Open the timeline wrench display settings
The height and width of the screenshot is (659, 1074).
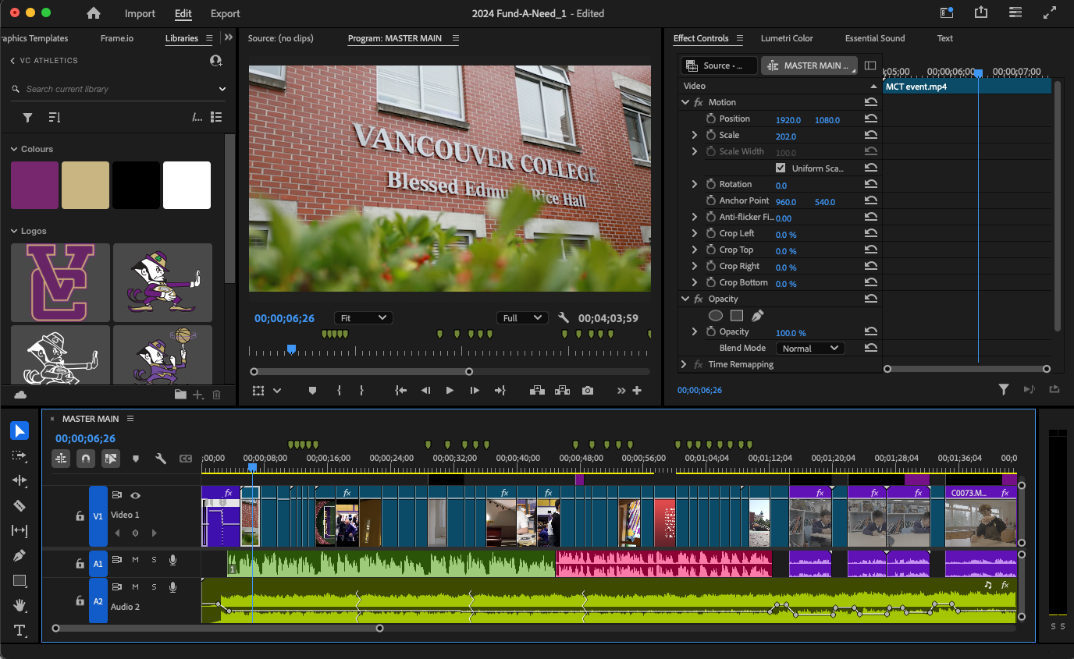point(161,459)
